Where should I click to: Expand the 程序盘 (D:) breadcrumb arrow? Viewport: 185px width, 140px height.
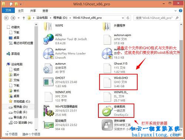(x=70, y=18)
